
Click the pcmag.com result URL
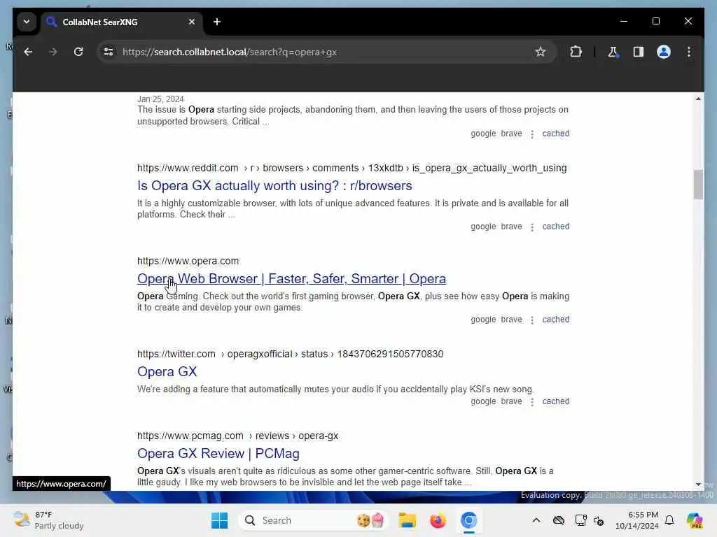(238, 436)
